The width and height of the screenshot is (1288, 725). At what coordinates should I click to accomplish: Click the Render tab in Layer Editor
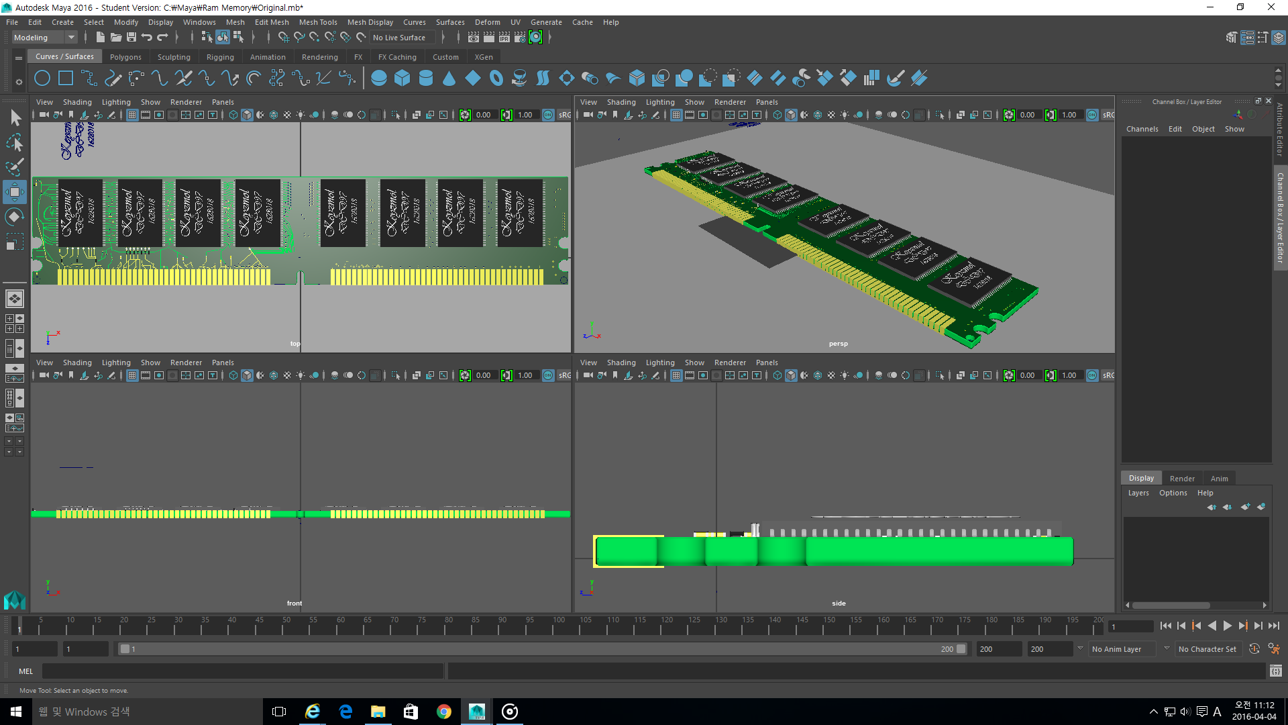tap(1182, 479)
